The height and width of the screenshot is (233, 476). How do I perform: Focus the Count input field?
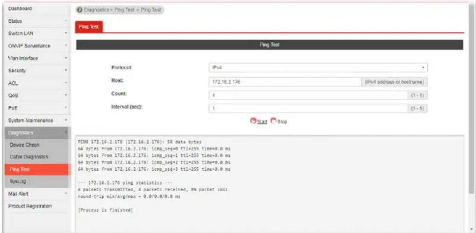click(x=307, y=95)
